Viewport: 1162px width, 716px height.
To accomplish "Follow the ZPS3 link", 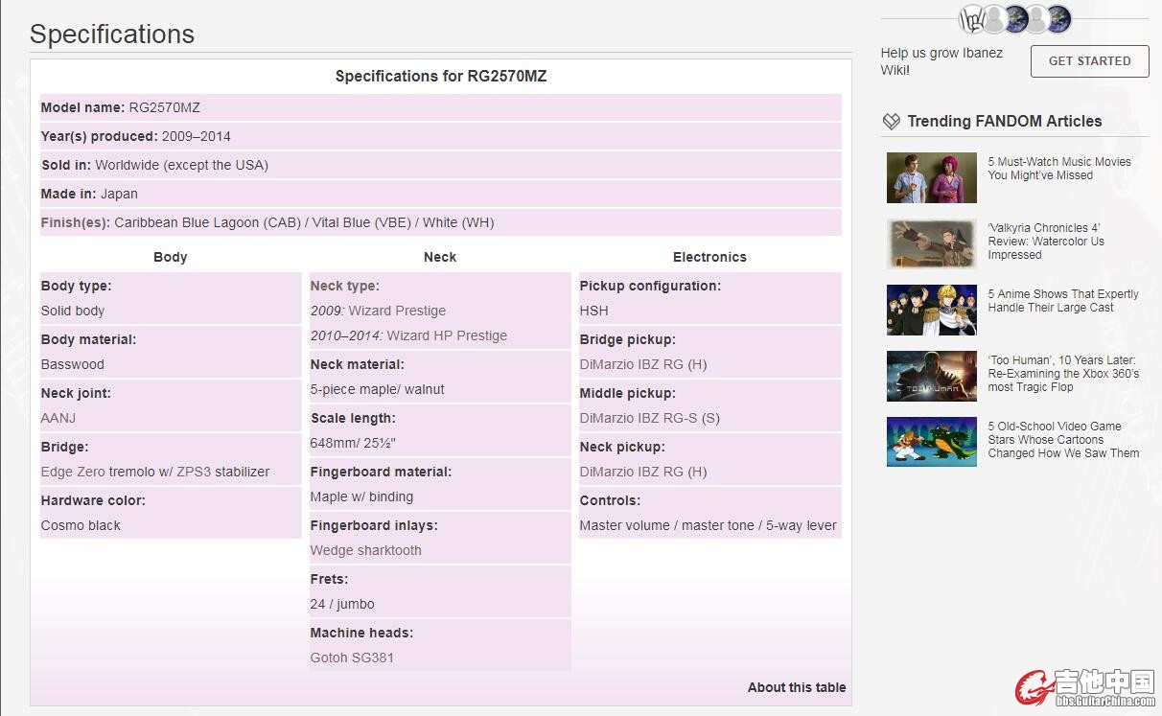I will point(194,472).
